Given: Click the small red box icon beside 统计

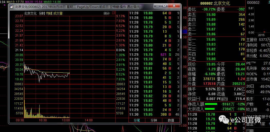Looking at the screenshot, I should (x=113, y=13).
